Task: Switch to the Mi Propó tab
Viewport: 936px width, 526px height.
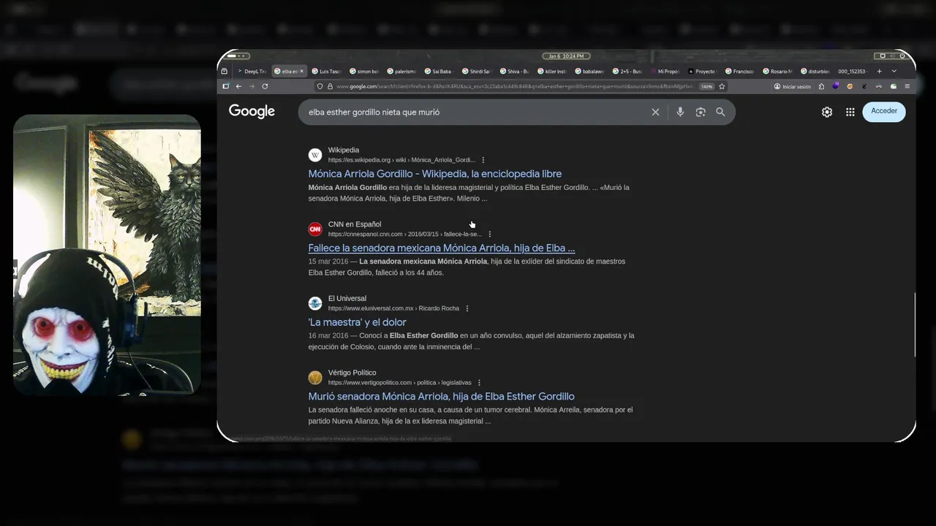Action: 667,72
